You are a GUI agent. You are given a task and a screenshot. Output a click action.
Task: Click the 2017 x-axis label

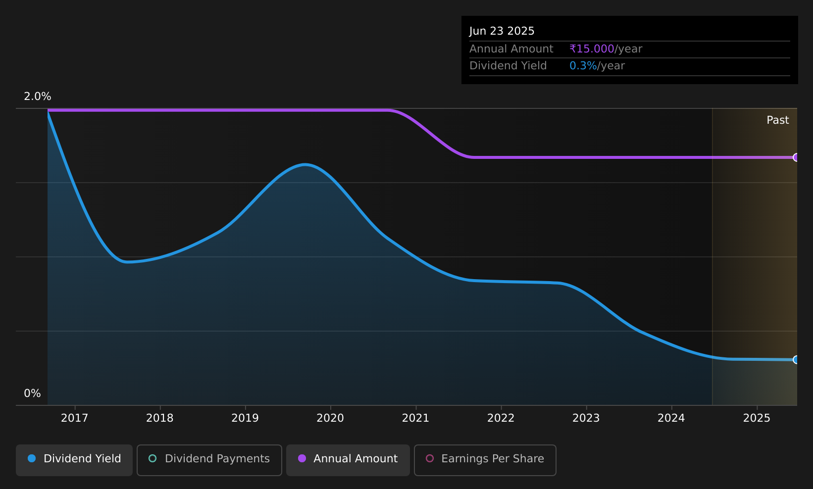(74, 418)
